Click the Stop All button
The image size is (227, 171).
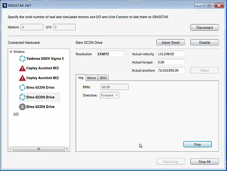[x=204, y=162]
